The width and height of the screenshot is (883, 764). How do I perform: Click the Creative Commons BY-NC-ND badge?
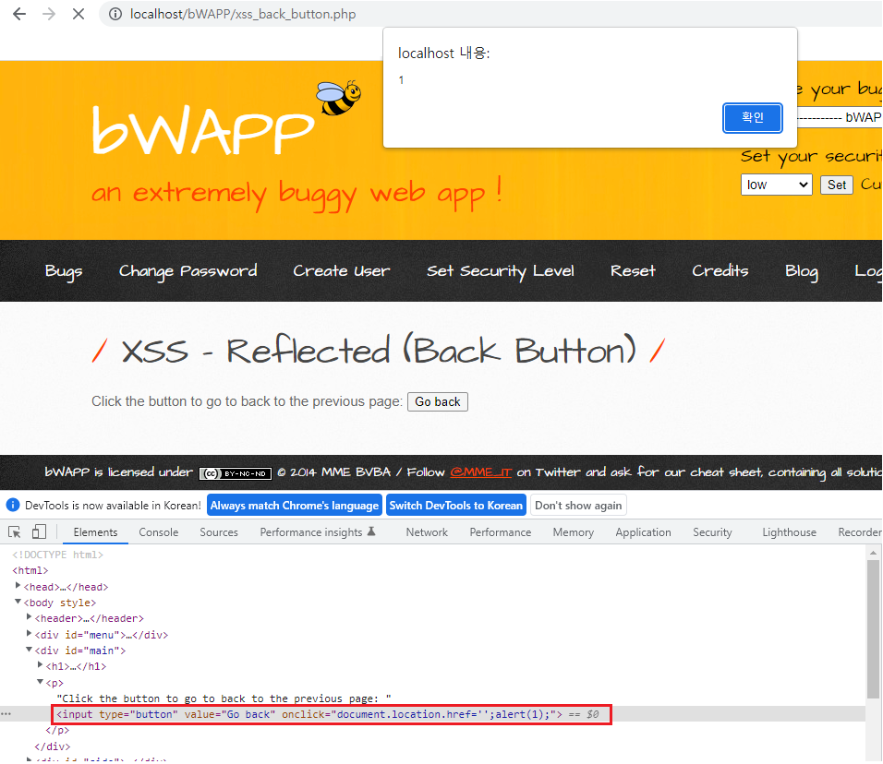click(236, 473)
